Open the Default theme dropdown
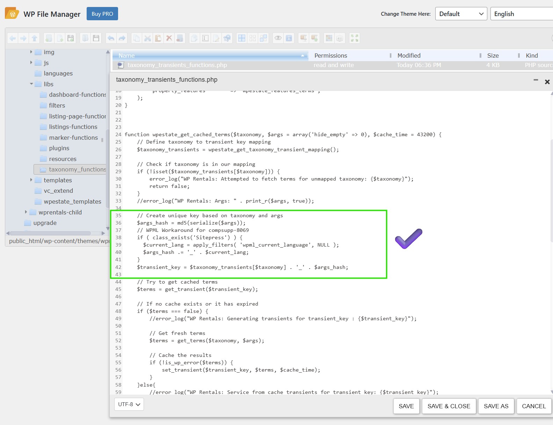This screenshot has height=425, width=553. click(461, 14)
